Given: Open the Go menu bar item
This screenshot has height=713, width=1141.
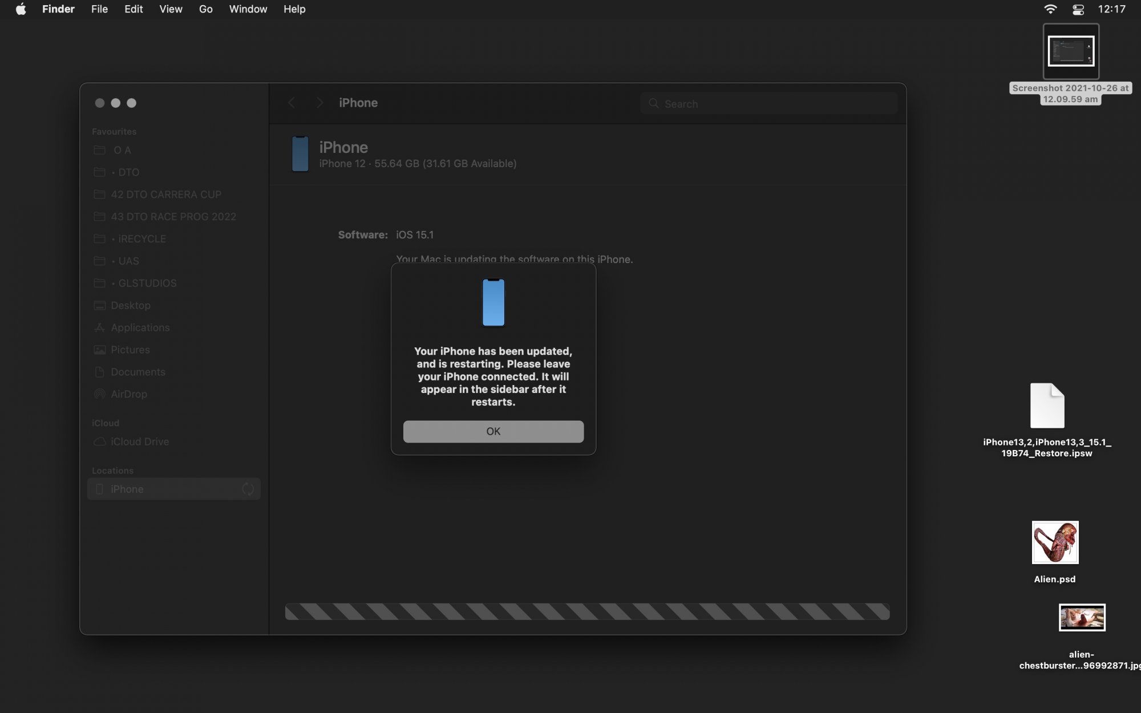Looking at the screenshot, I should click(x=205, y=9).
